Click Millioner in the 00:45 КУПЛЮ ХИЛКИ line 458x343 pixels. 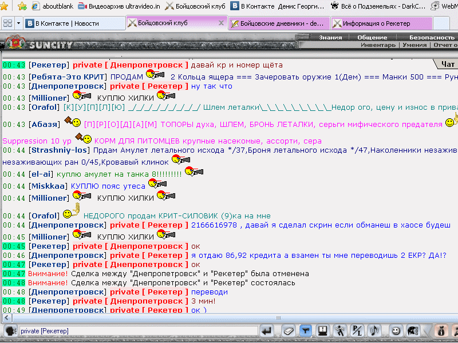coord(49,237)
